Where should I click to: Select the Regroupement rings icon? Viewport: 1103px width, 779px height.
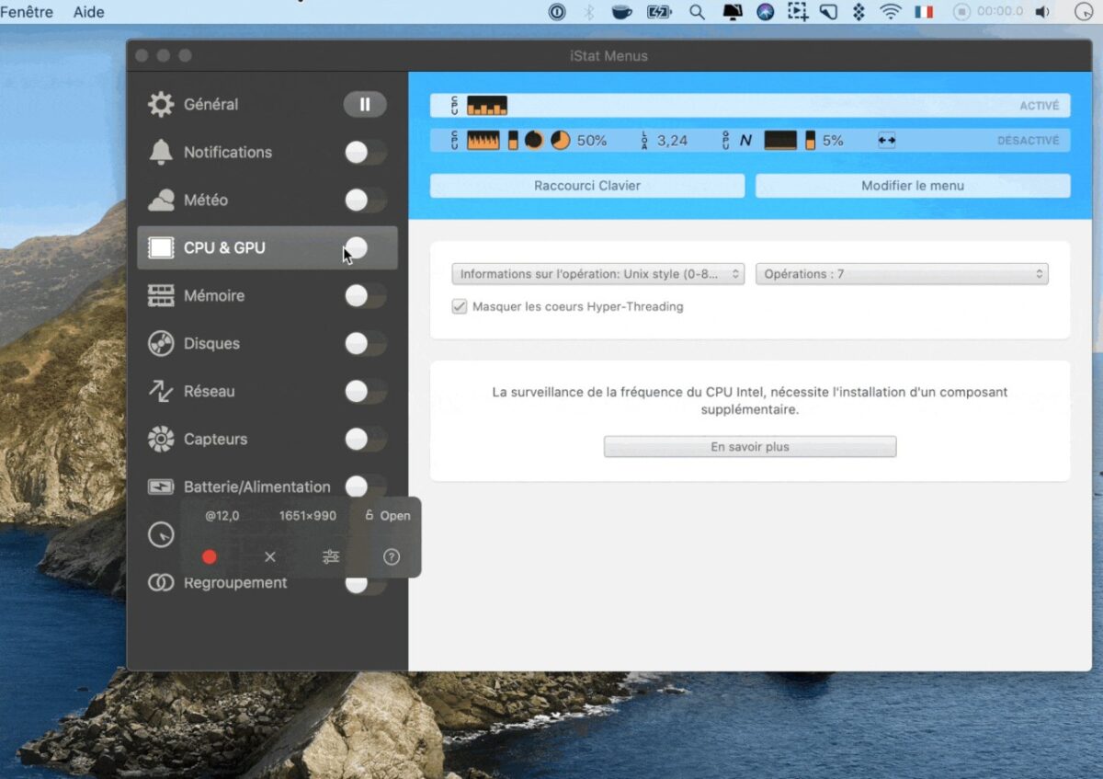[161, 582]
